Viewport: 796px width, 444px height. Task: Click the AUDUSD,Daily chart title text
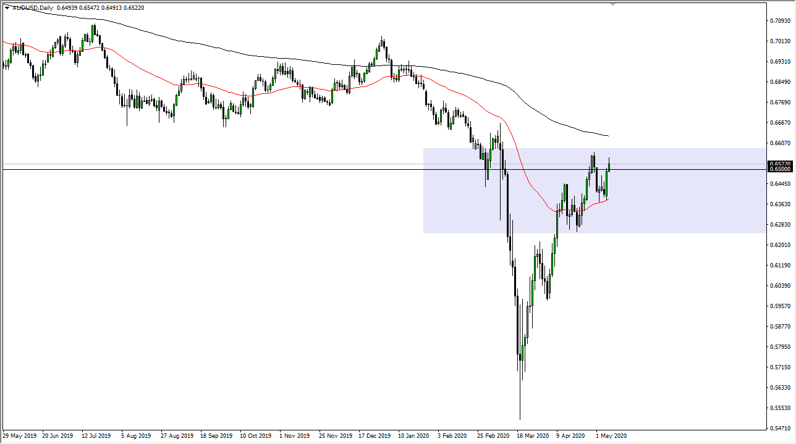click(33, 8)
